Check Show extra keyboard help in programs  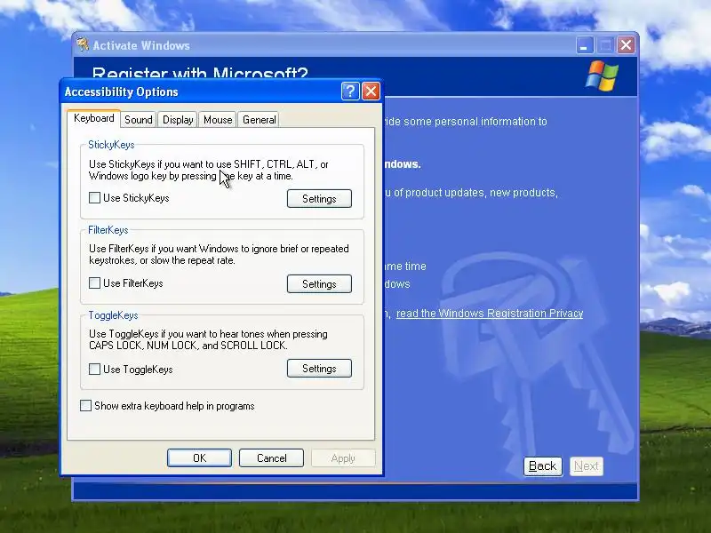85,406
